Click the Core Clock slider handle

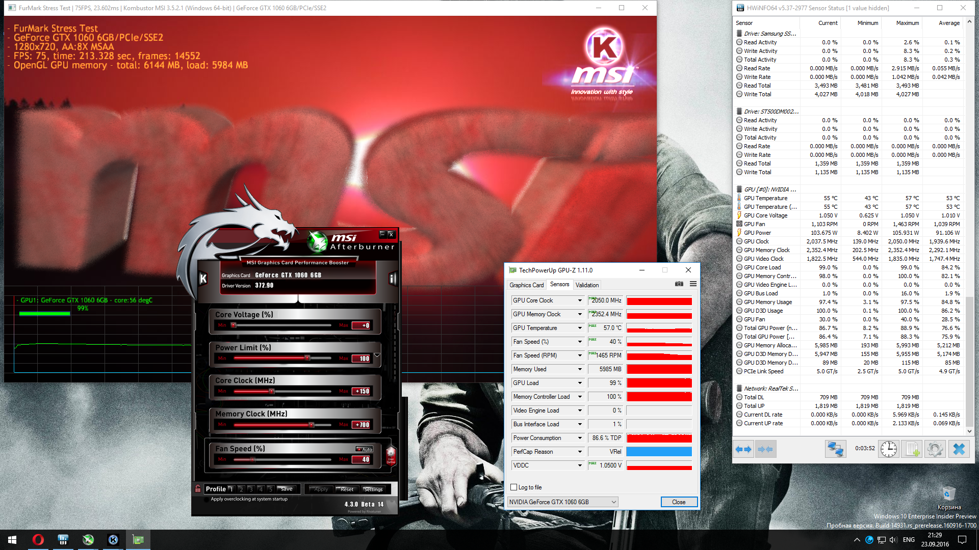click(272, 391)
